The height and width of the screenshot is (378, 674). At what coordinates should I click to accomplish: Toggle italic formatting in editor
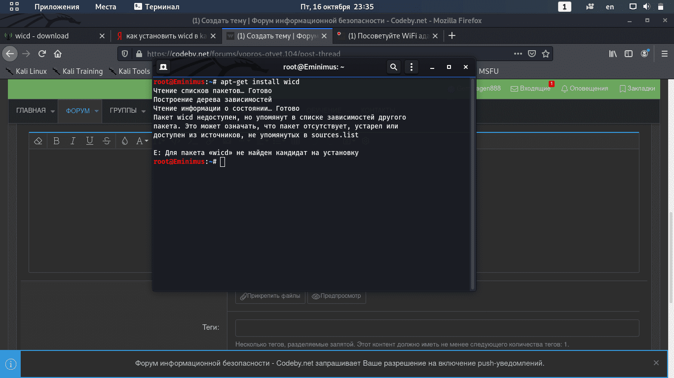[x=73, y=141]
